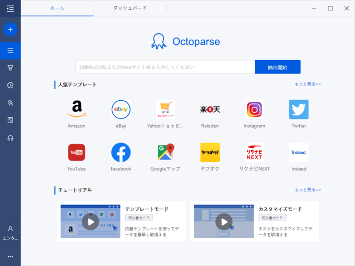Click もっと見る link beside 人気テンプレート
Viewport: 355px width, 266px height.
click(308, 84)
